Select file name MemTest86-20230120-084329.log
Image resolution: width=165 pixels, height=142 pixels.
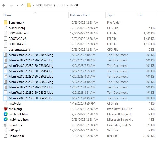31,98
